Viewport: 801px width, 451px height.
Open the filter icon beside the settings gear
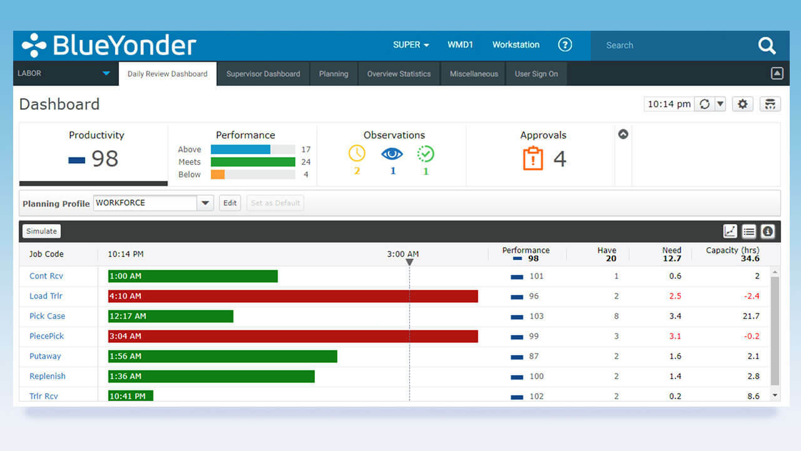[x=768, y=104]
